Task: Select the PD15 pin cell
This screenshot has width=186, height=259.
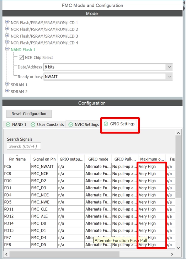Action: 17,231
